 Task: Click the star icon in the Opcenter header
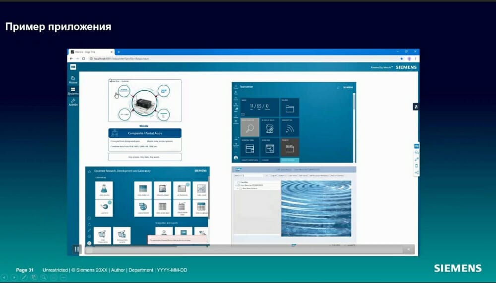tap(89, 171)
